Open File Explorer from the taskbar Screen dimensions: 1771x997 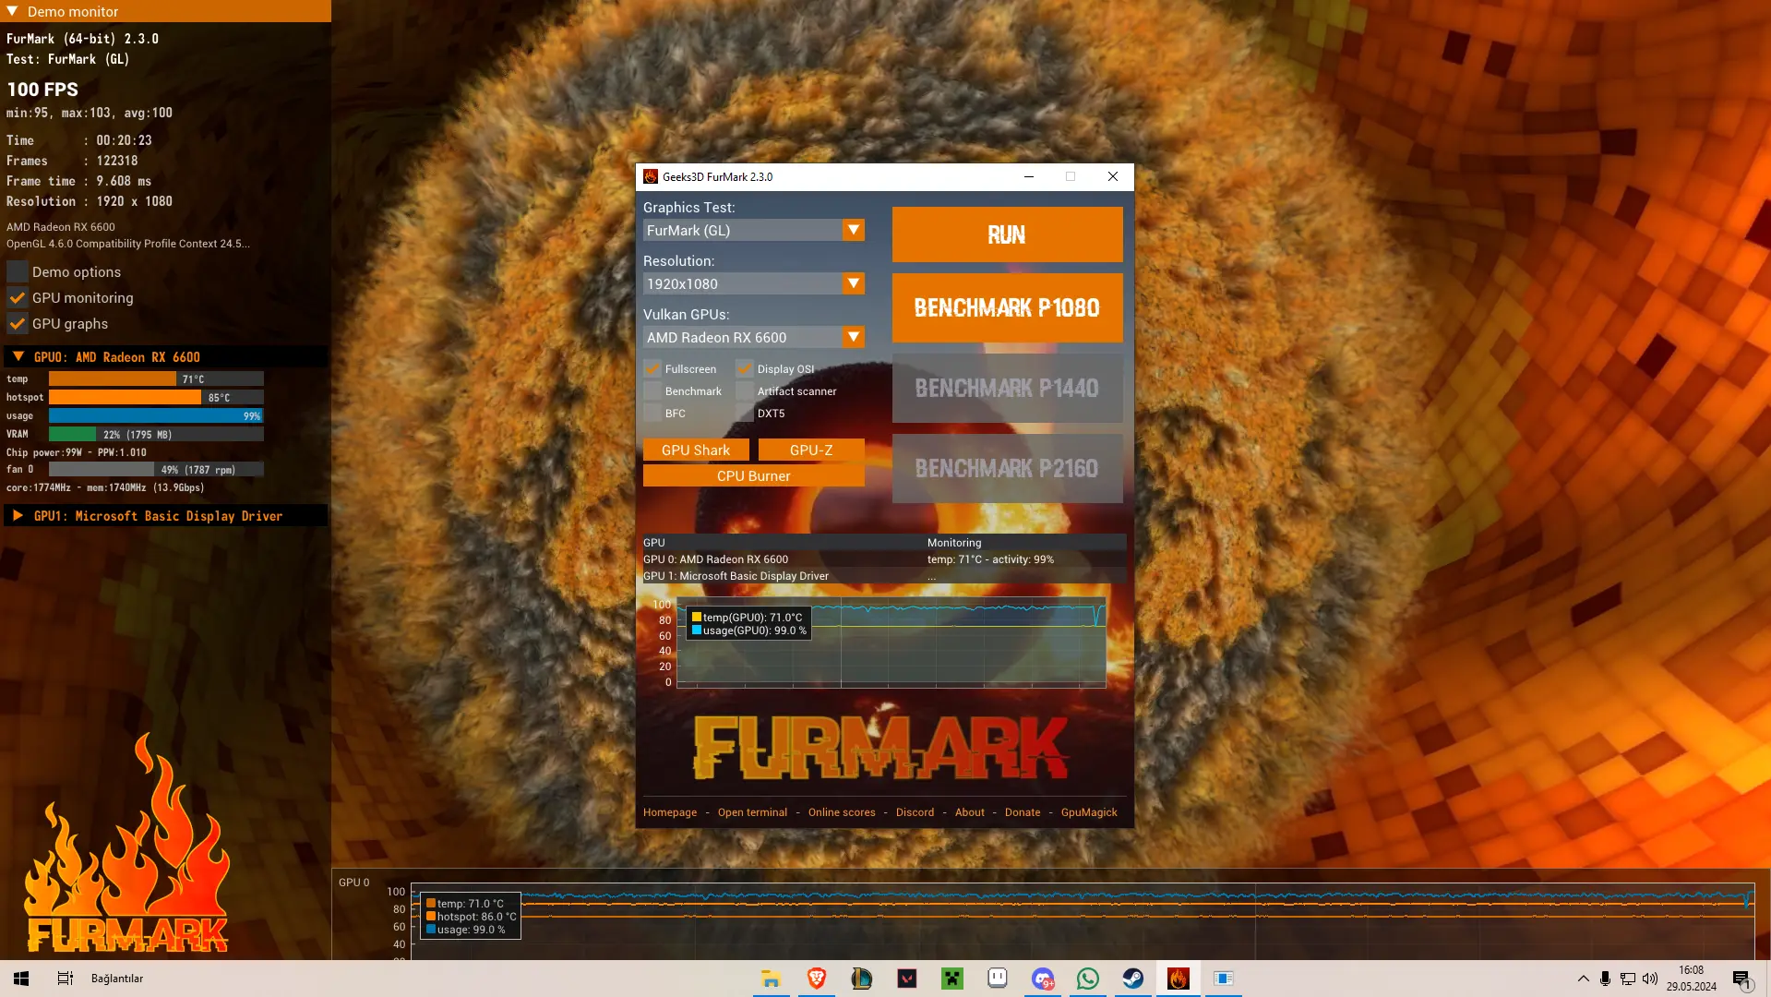click(x=771, y=979)
